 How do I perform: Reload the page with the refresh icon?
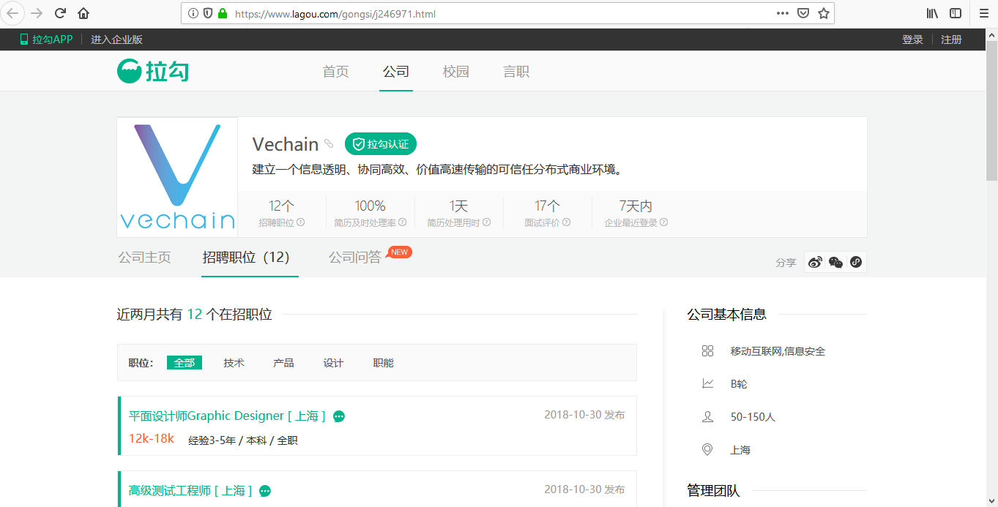click(61, 13)
